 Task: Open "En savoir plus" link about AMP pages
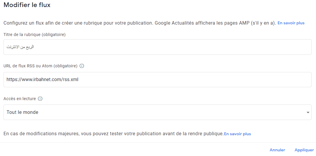[x=291, y=23]
